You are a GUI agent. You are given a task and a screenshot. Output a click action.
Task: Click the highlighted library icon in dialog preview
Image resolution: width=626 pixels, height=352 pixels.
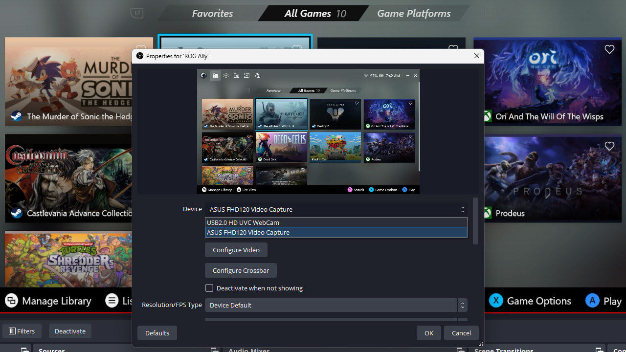click(215, 76)
